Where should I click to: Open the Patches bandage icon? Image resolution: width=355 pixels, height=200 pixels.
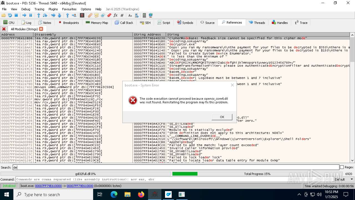coord(90,15)
